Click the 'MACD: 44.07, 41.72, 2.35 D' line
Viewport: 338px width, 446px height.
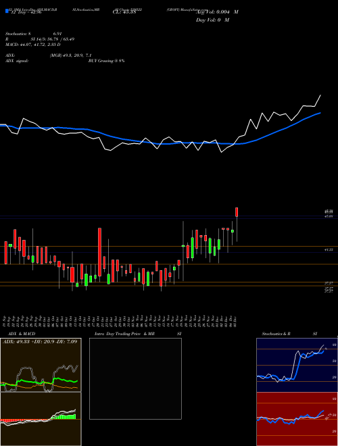pyautogui.click(x=33, y=45)
